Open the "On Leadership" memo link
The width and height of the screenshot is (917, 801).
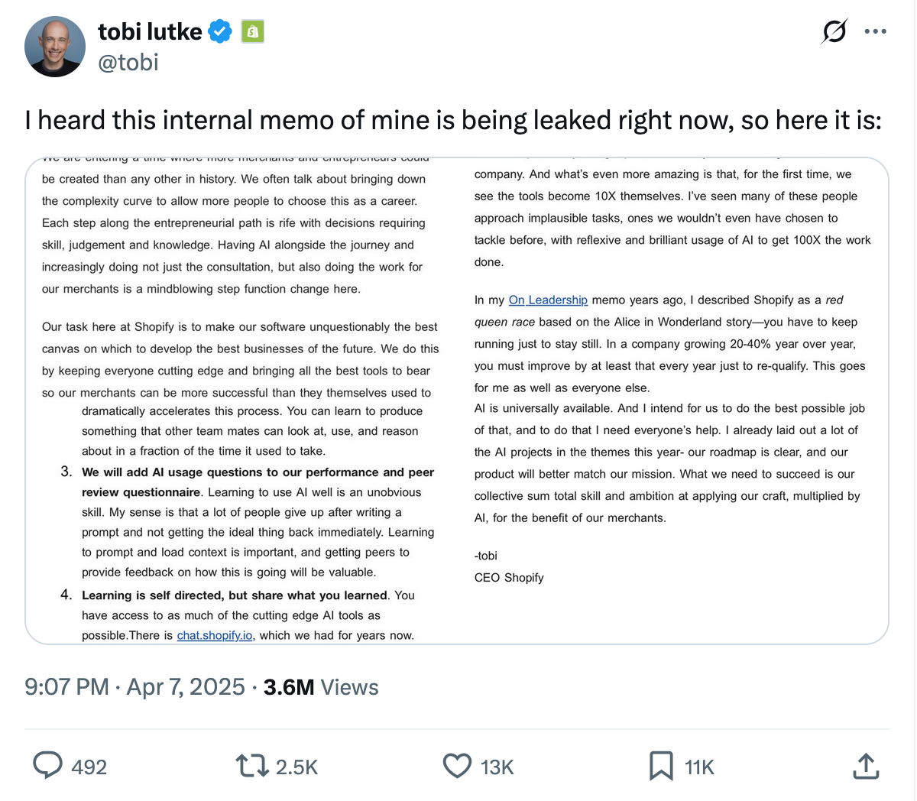click(x=548, y=300)
